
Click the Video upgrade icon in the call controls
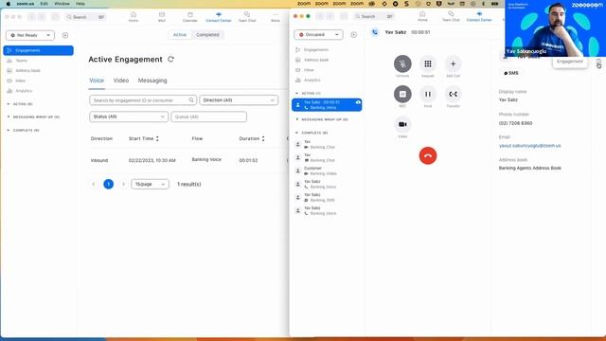point(402,124)
